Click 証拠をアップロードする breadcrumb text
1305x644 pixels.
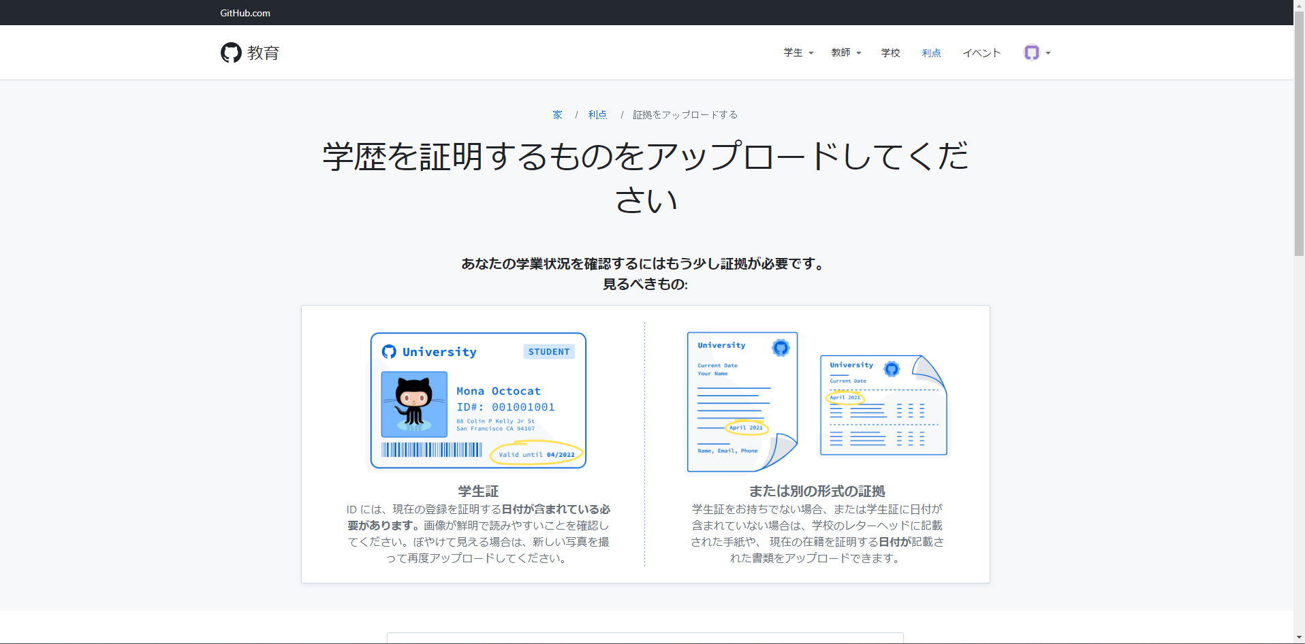[685, 114]
